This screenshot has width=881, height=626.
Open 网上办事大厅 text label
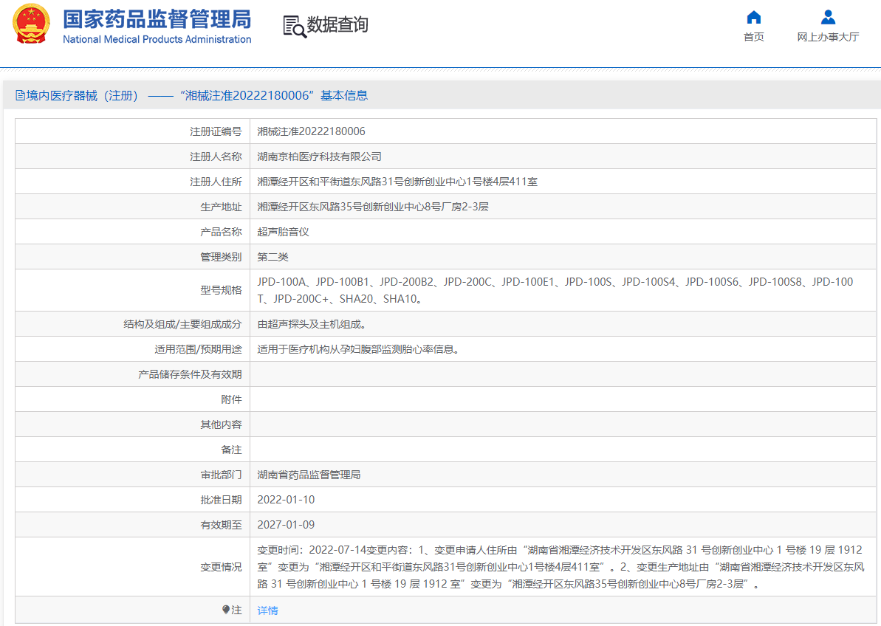point(828,37)
